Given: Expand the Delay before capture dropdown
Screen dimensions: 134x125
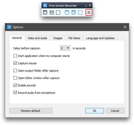Looking at the screenshot, I should coord(65,48).
